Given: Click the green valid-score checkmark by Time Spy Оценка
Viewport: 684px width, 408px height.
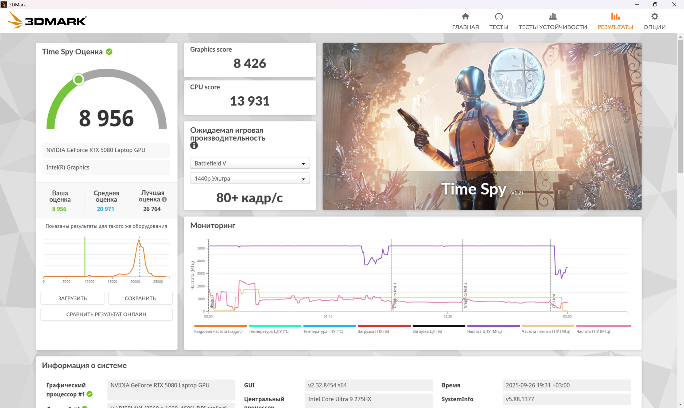Looking at the screenshot, I should pyautogui.click(x=109, y=52).
